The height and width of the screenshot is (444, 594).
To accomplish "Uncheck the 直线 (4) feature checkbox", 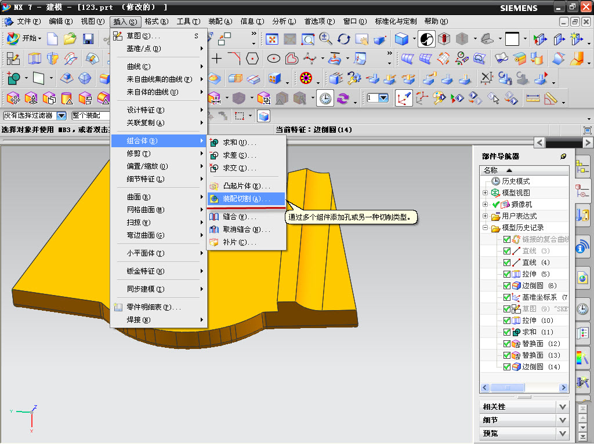I will (x=506, y=263).
